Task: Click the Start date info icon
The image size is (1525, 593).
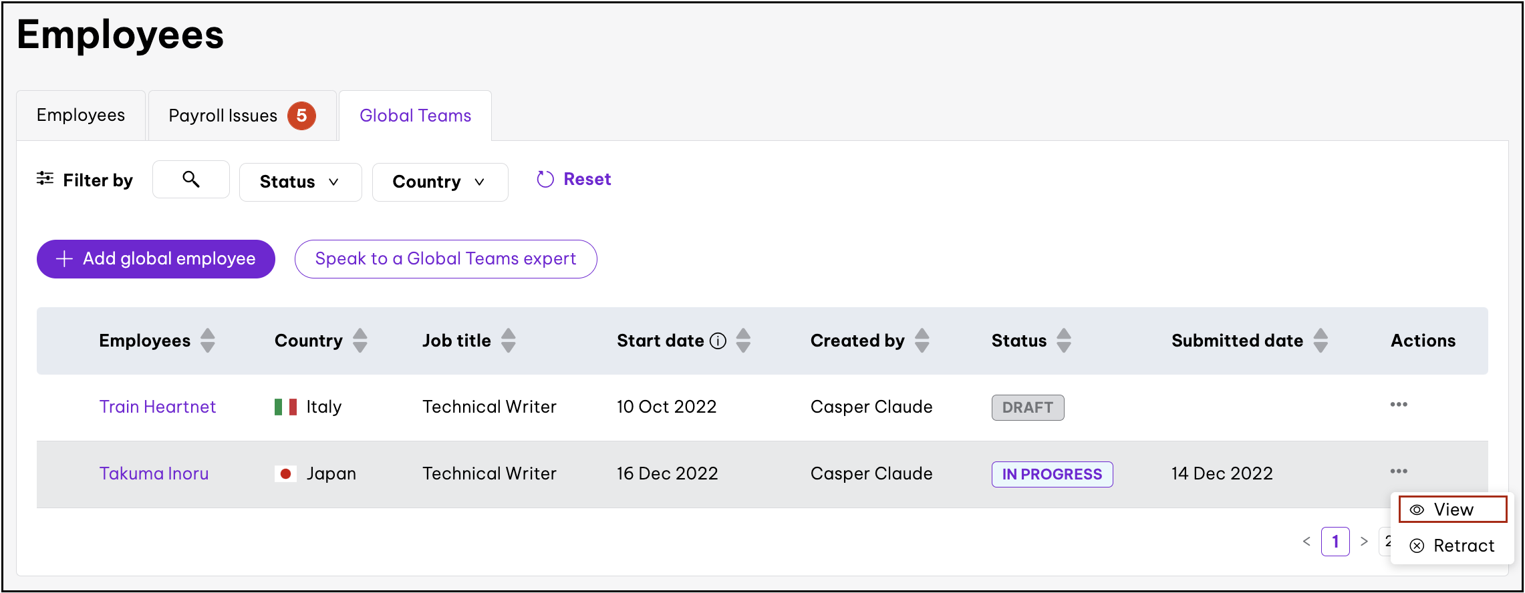Action: [x=718, y=341]
